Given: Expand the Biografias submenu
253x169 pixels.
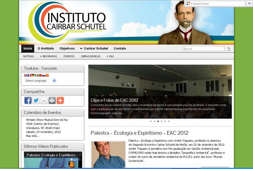Looking at the screenshot, I should tap(49, 56).
